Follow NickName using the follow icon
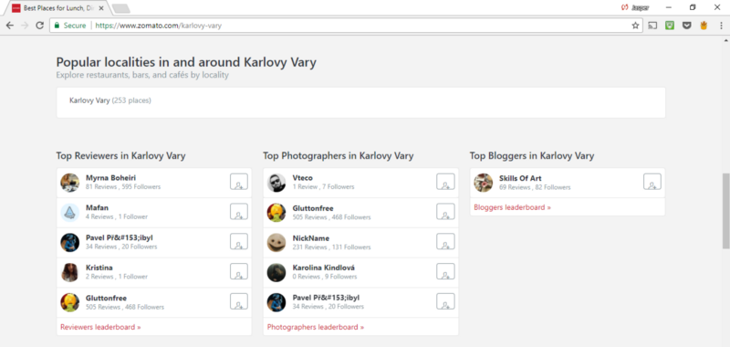Image resolution: width=730 pixels, height=347 pixels. click(x=445, y=241)
